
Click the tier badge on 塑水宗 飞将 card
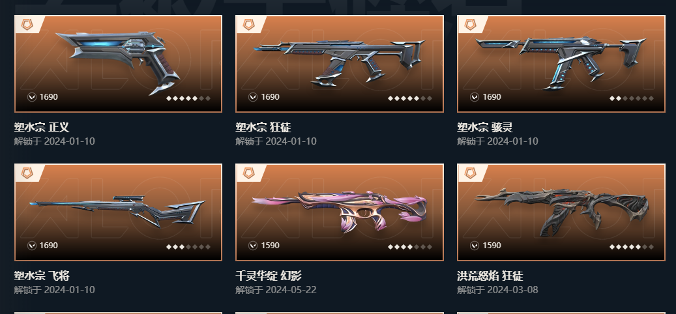coord(27,173)
